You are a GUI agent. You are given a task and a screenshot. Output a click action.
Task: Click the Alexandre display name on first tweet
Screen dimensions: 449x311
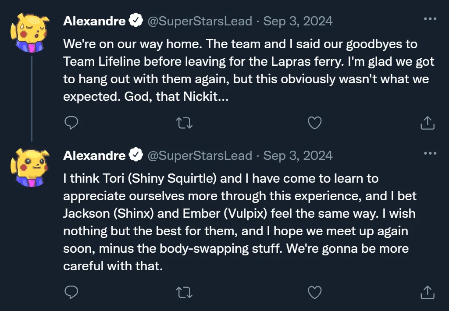(x=95, y=21)
